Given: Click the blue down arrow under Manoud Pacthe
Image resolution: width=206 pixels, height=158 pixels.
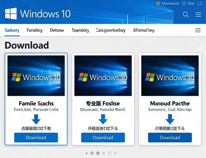Looking at the screenshot, I should coord(170,119).
